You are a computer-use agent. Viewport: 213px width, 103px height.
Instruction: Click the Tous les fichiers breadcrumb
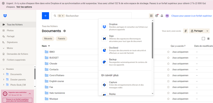(x=50, y=26)
